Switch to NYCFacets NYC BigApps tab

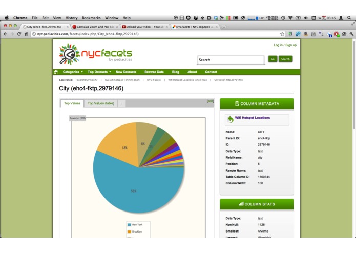(x=194, y=27)
